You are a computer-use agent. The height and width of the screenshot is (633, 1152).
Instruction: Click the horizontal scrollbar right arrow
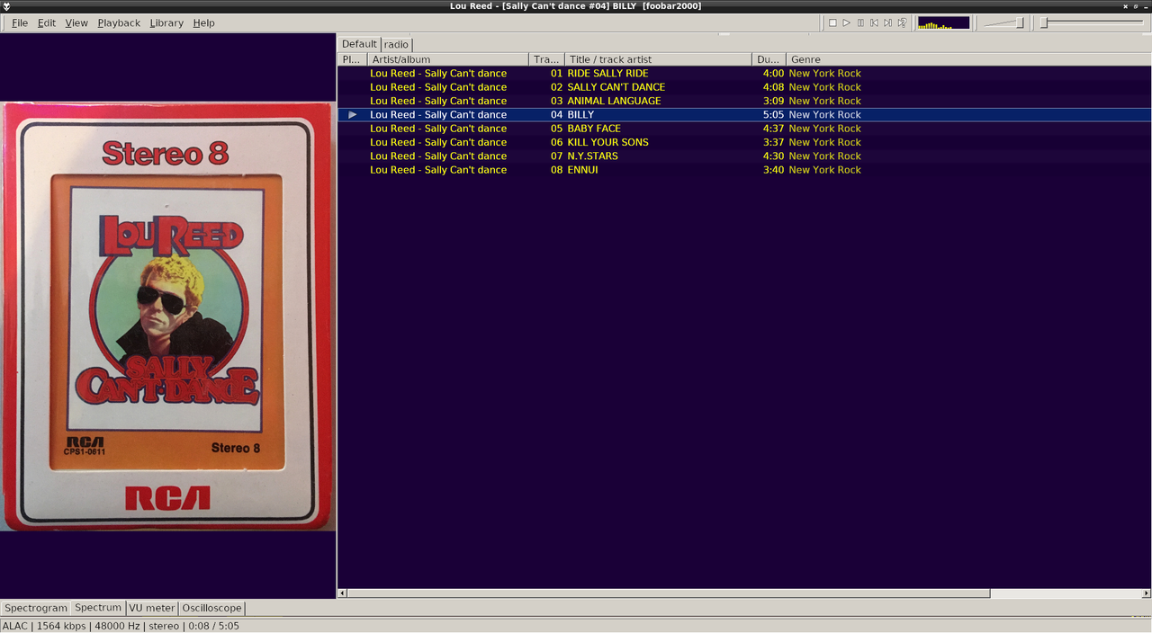point(1147,593)
